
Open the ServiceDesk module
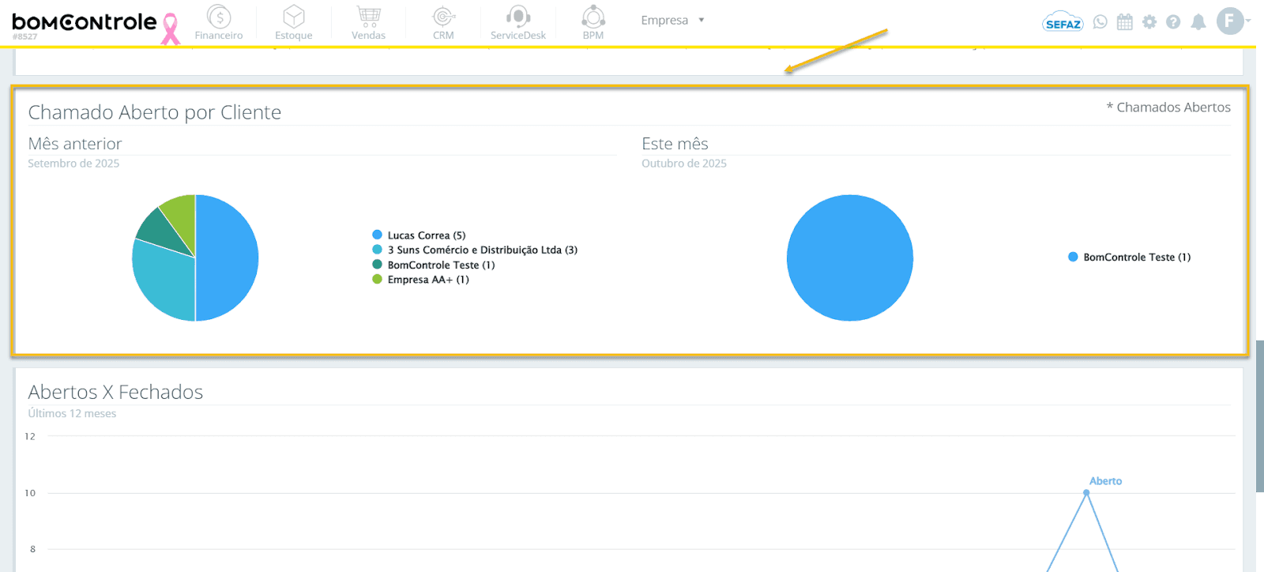[x=518, y=22]
